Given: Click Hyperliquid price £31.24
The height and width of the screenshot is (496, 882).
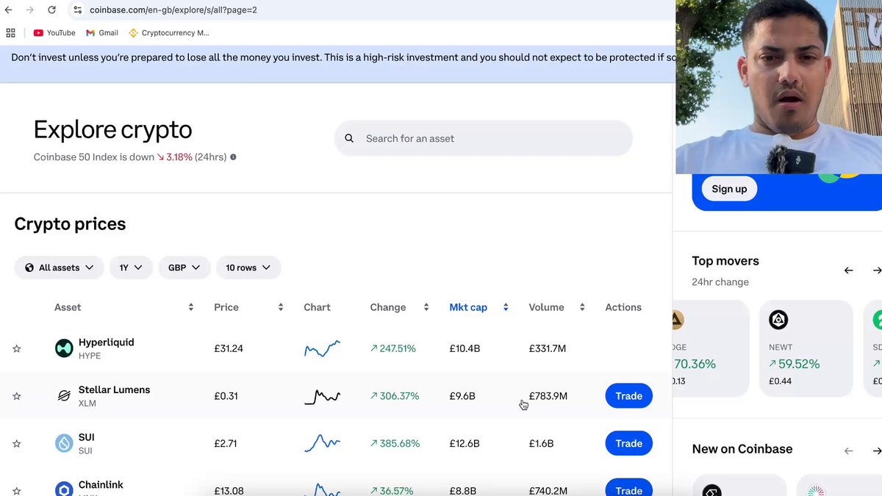Looking at the screenshot, I should tap(229, 348).
